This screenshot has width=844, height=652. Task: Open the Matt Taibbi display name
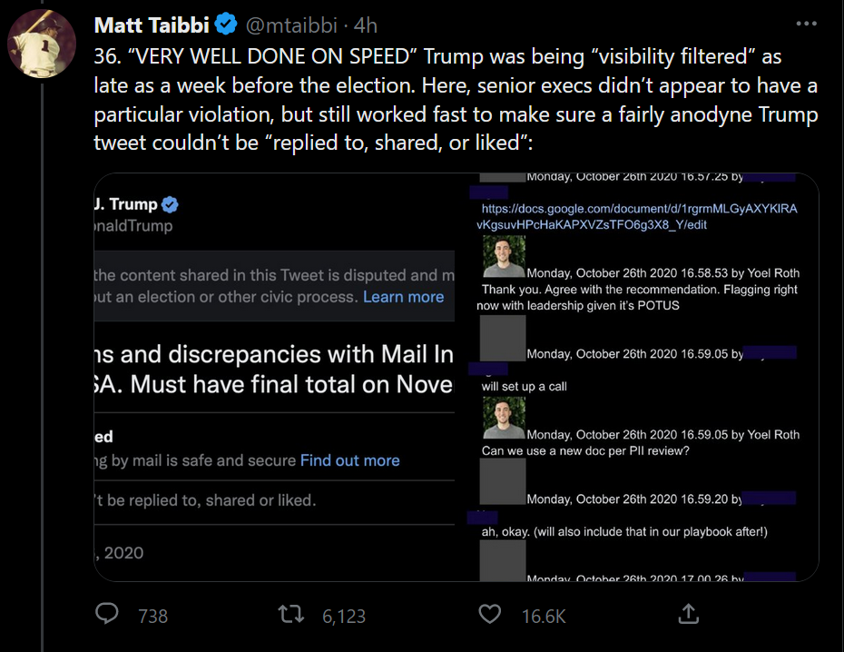153,25
